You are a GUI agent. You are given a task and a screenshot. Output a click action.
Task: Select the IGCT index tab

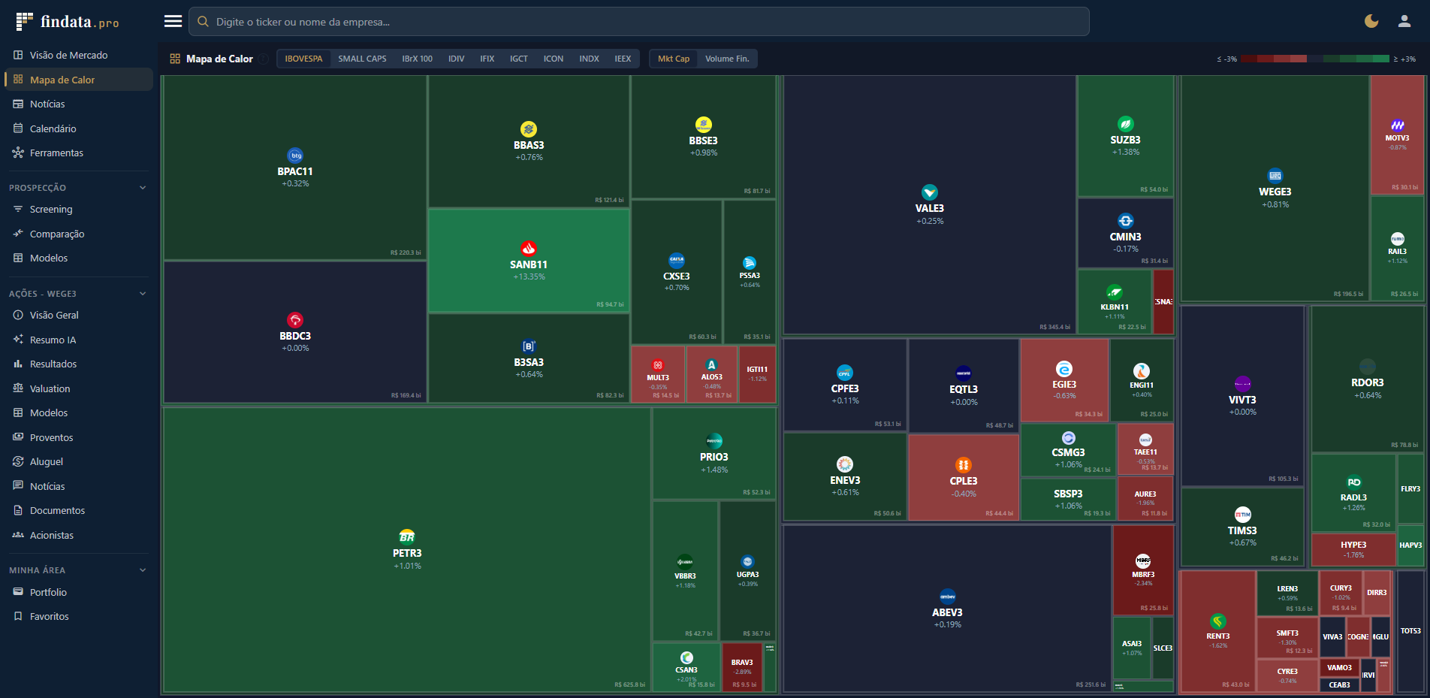click(x=519, y=59)
